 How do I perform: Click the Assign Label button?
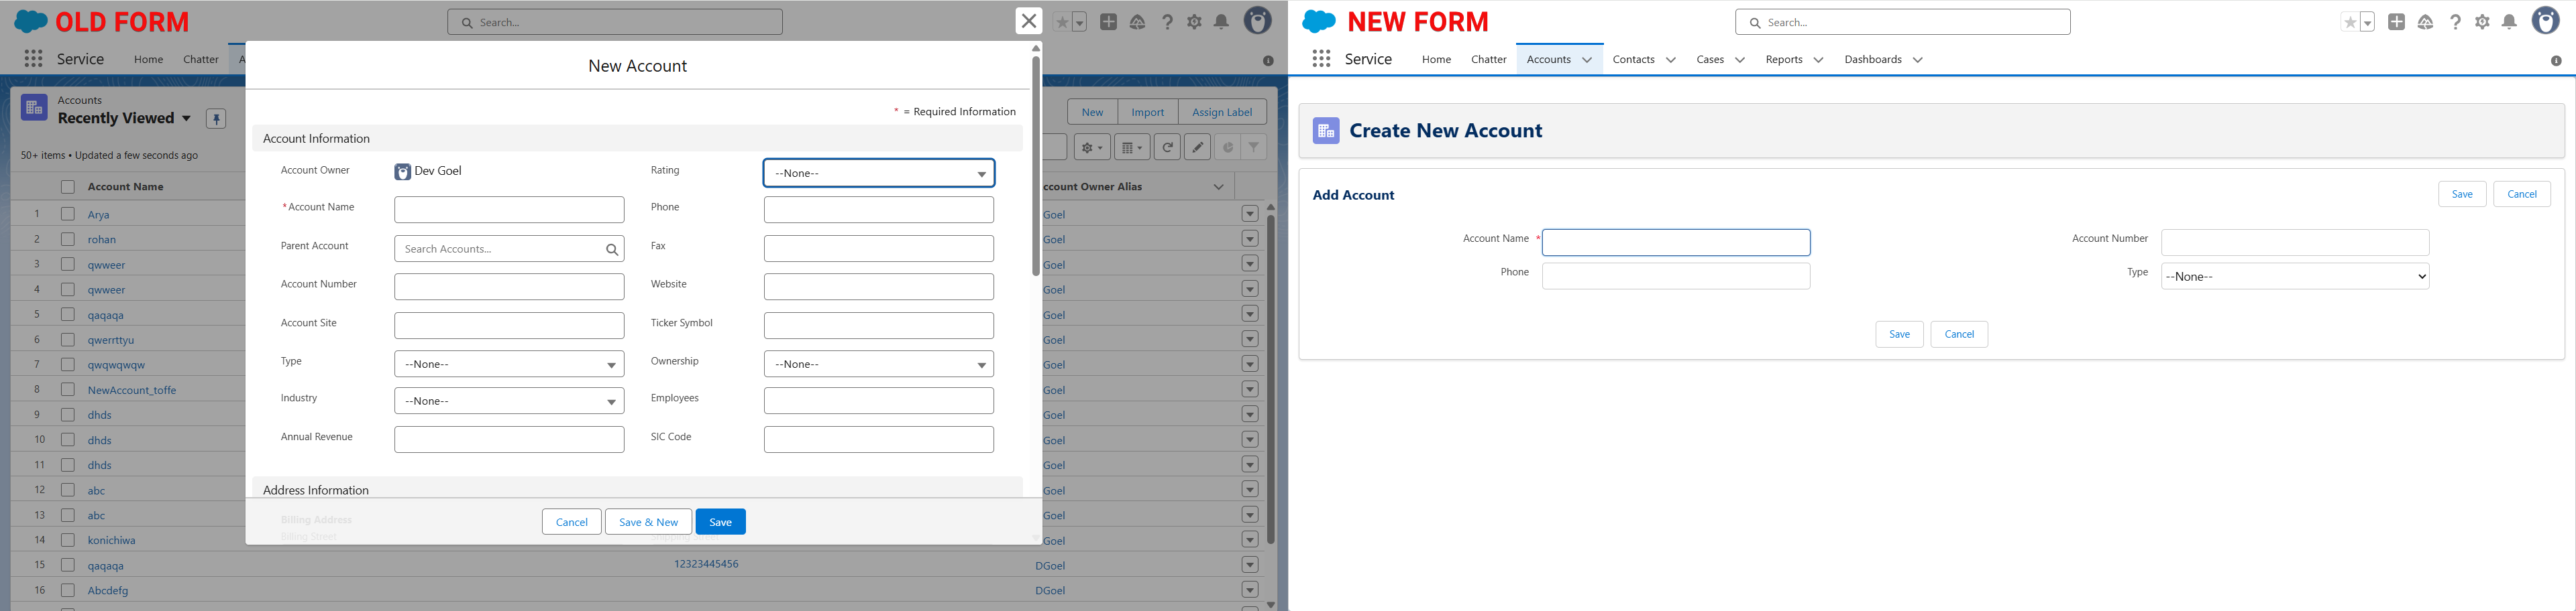(x=1222, y=112)
